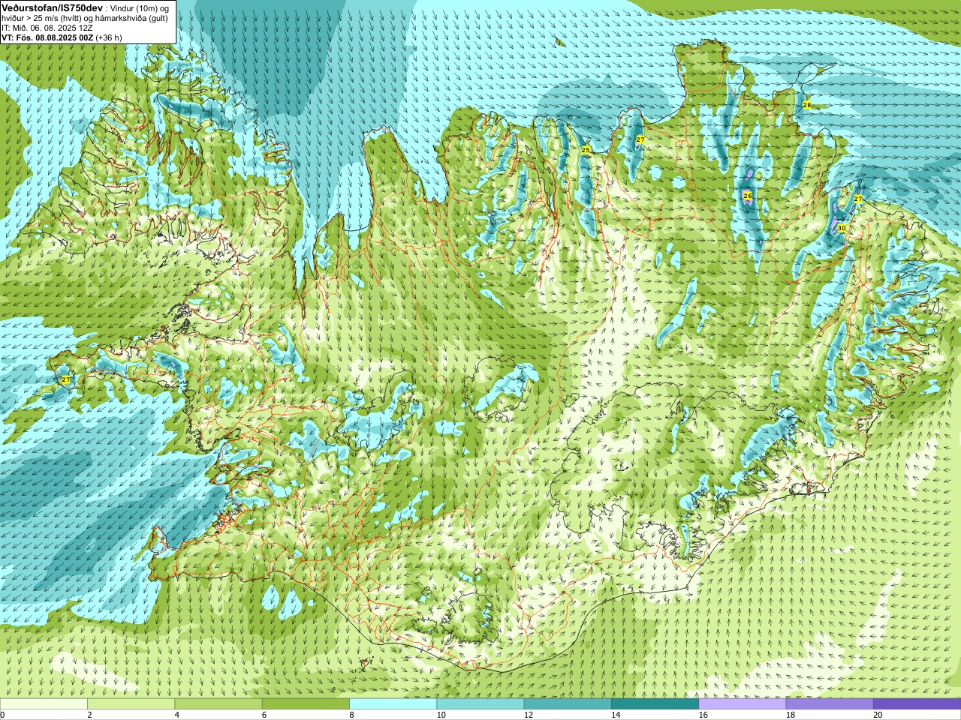Click the '12' tick label on color scale

[x=529, y=715]
